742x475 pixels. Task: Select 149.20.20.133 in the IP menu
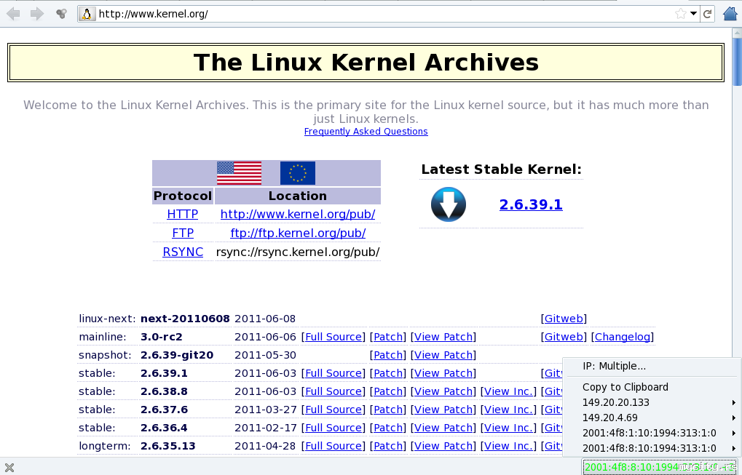tap(652, 403)
